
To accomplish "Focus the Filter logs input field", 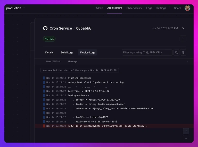I will pos(147,53).
